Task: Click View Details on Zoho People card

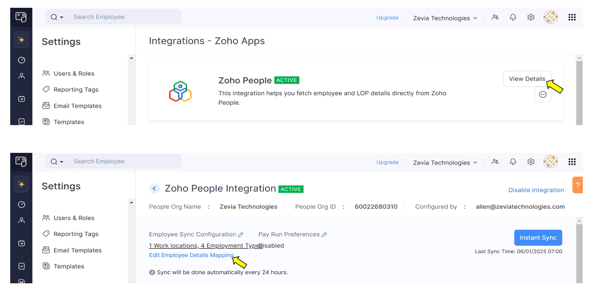Action: [x=527, y=79]
